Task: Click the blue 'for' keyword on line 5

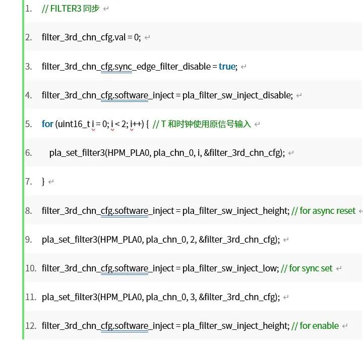Action: 47,124
